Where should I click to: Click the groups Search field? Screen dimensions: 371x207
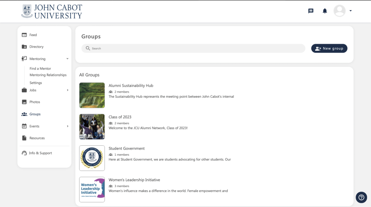[193, 48]
